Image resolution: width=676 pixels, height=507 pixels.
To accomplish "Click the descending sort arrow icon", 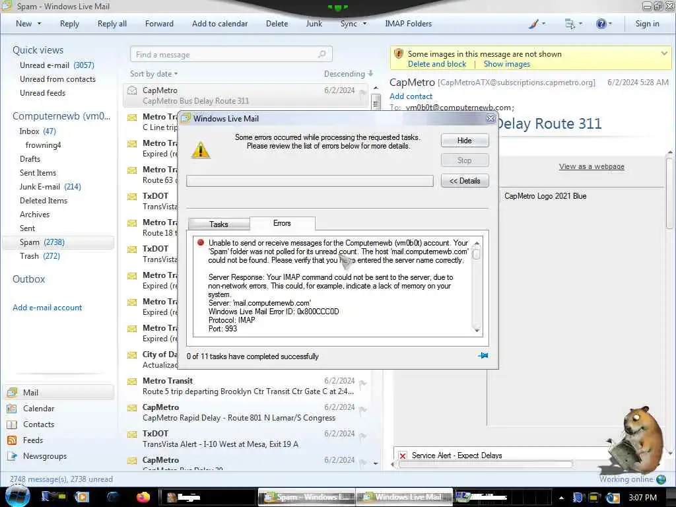I will pyautogui.click(x=371, y=73).
